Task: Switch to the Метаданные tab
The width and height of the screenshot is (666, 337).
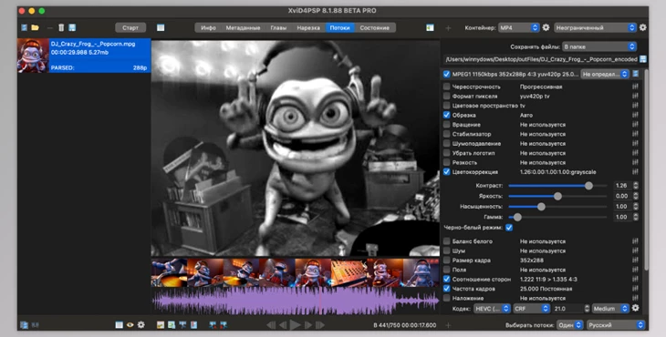Action: (x=243, y=27)
